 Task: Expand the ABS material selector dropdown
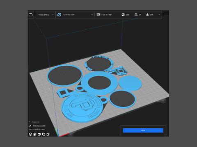(x=75, y=15)
